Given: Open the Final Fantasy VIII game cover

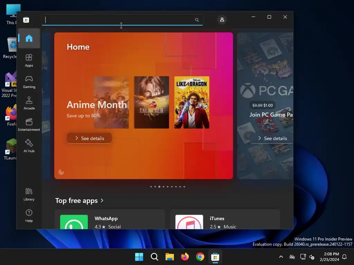Looking at the screenshot, I should coord(151,102).
